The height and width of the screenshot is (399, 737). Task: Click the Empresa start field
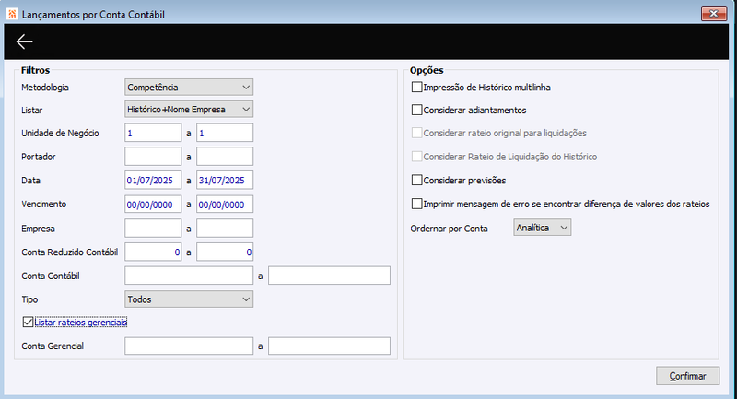(x=153, y=229)
